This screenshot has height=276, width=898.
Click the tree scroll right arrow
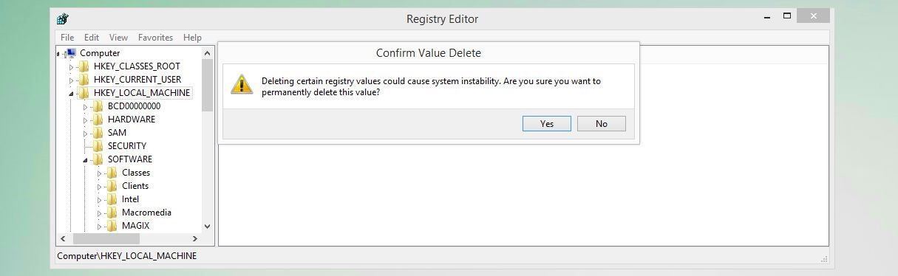click(195, 239)
